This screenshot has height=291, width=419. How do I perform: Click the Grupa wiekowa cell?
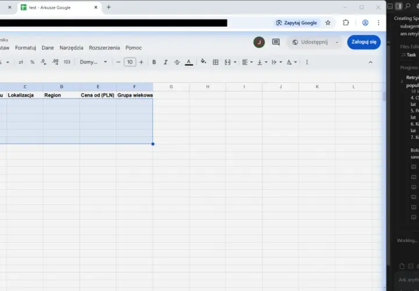pyautogui.click(x=134, y=95)
